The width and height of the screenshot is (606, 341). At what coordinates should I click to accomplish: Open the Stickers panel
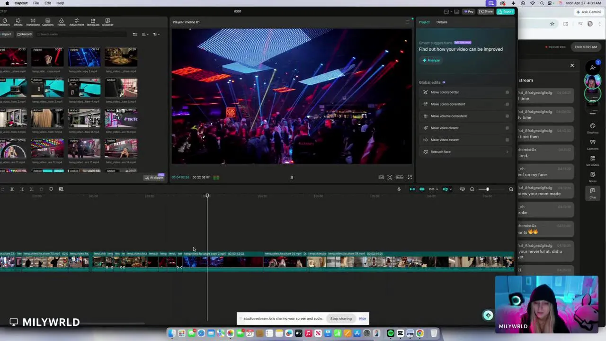click(5, 22)
